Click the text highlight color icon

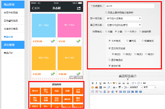point(114,83)
